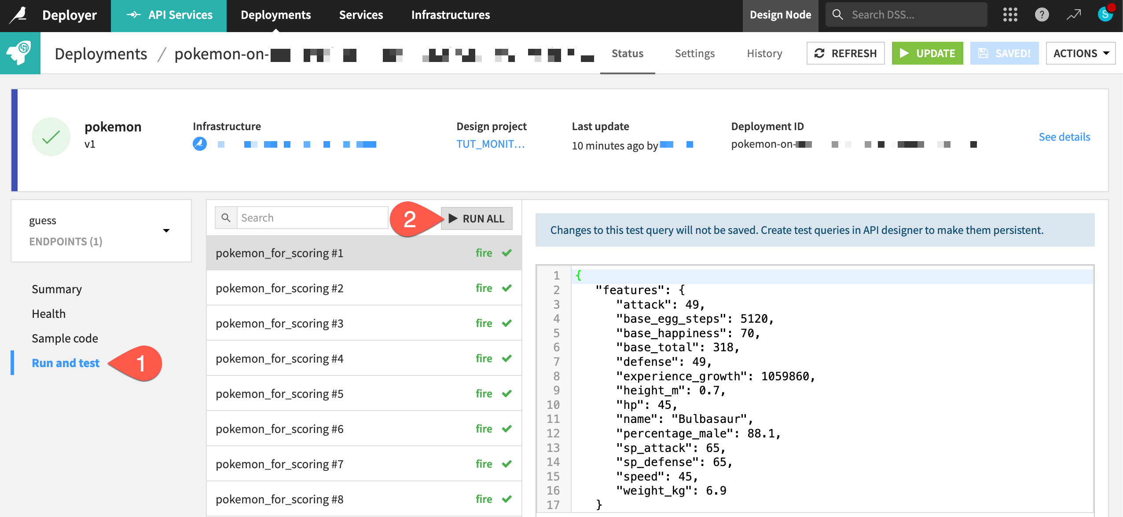Click the circular arrows Refresh icon

click(x=820, y=53)
